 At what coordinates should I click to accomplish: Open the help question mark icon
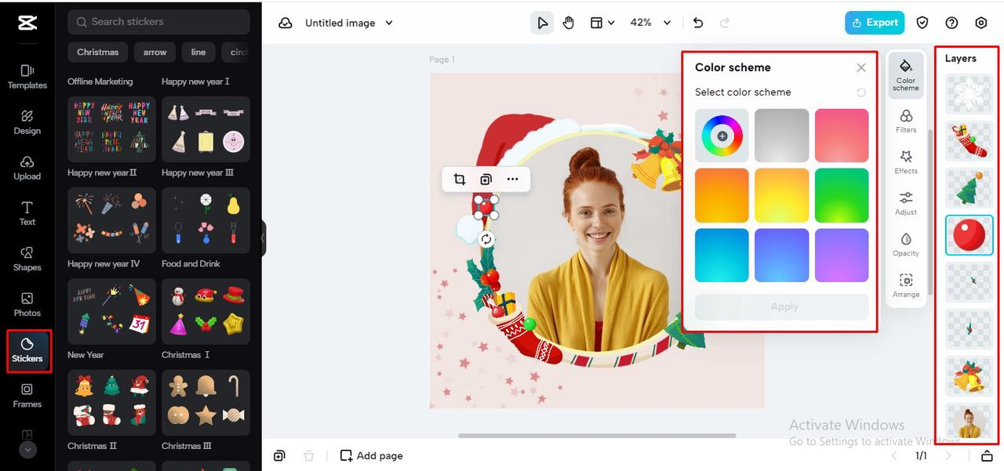point(952,23)
